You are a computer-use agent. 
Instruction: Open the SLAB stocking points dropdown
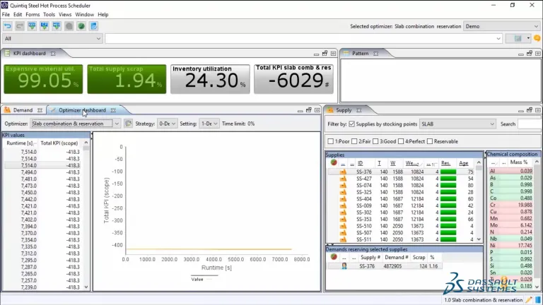point(457,124)
